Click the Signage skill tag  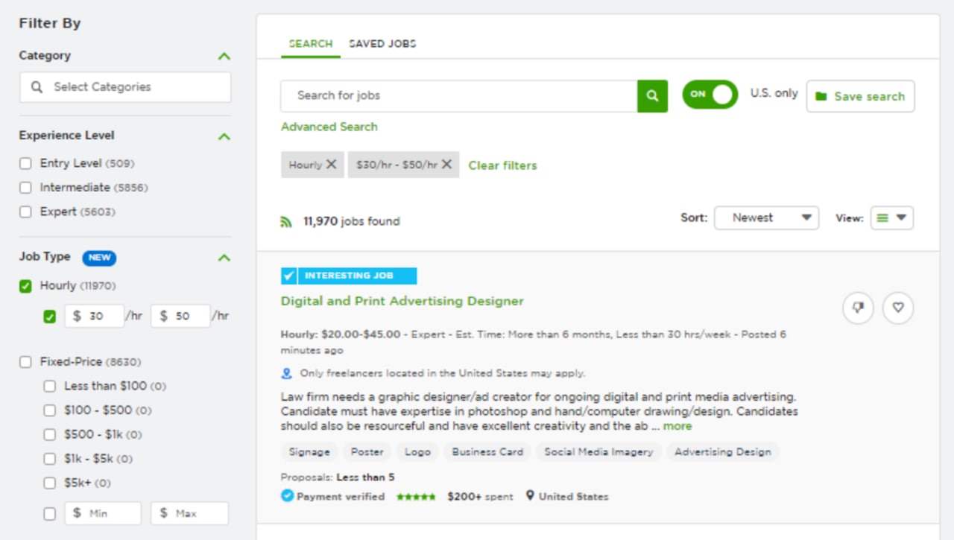(309, 452)
